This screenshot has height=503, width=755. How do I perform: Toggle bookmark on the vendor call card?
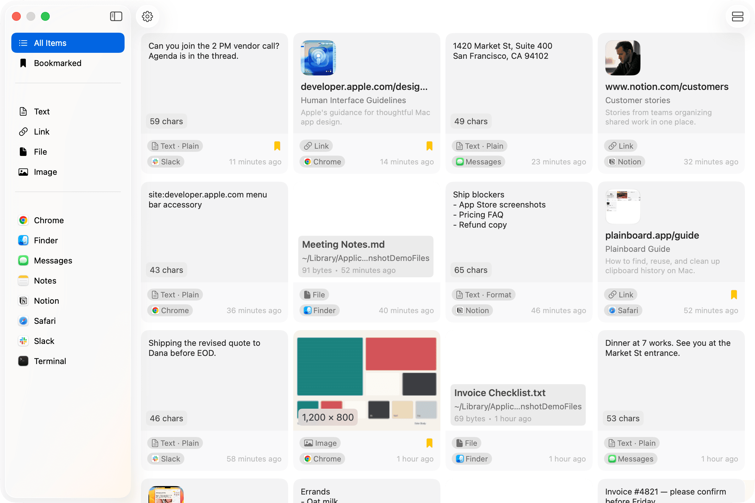coord(277,146)
